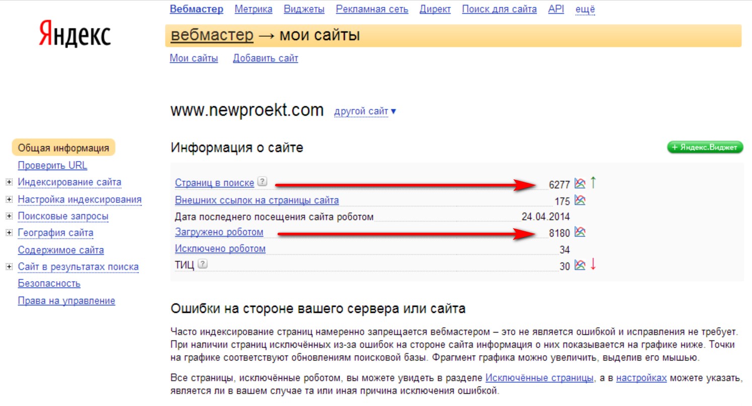
Task: Open Загружено роботом link
Action: click(x=219, y=232)
